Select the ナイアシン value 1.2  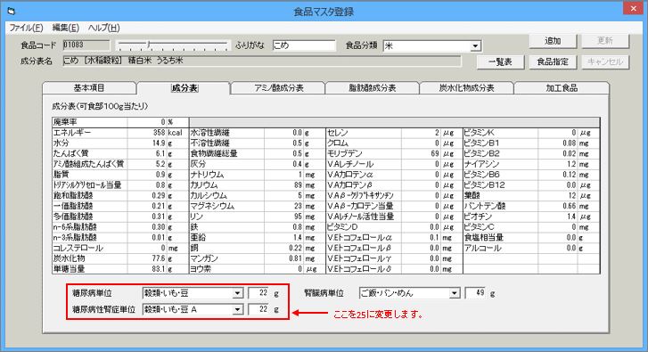point(557,164)
